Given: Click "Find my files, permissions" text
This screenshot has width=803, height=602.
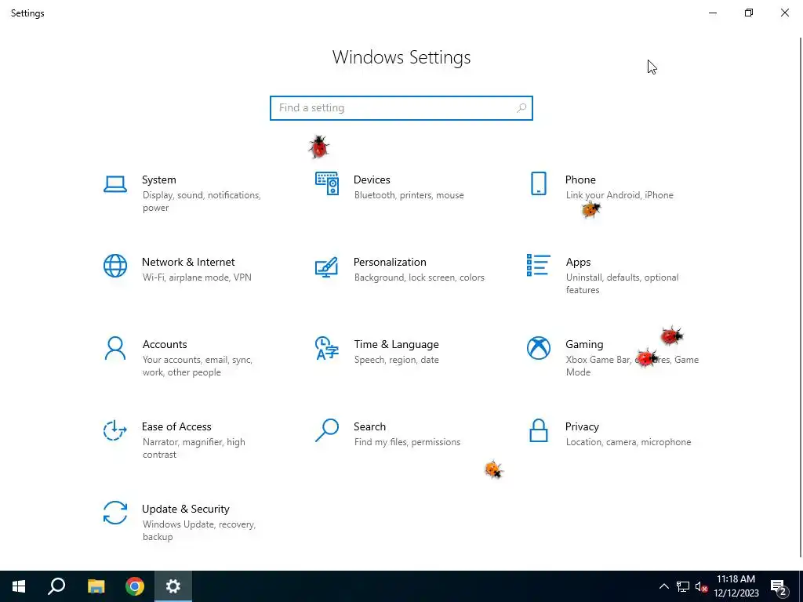Looking at the screenshot, I should [x=407, y=442].
